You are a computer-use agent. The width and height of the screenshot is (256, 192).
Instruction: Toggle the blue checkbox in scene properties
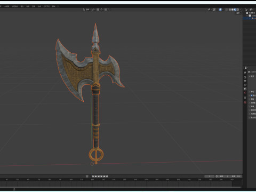[x=252, y=95]
